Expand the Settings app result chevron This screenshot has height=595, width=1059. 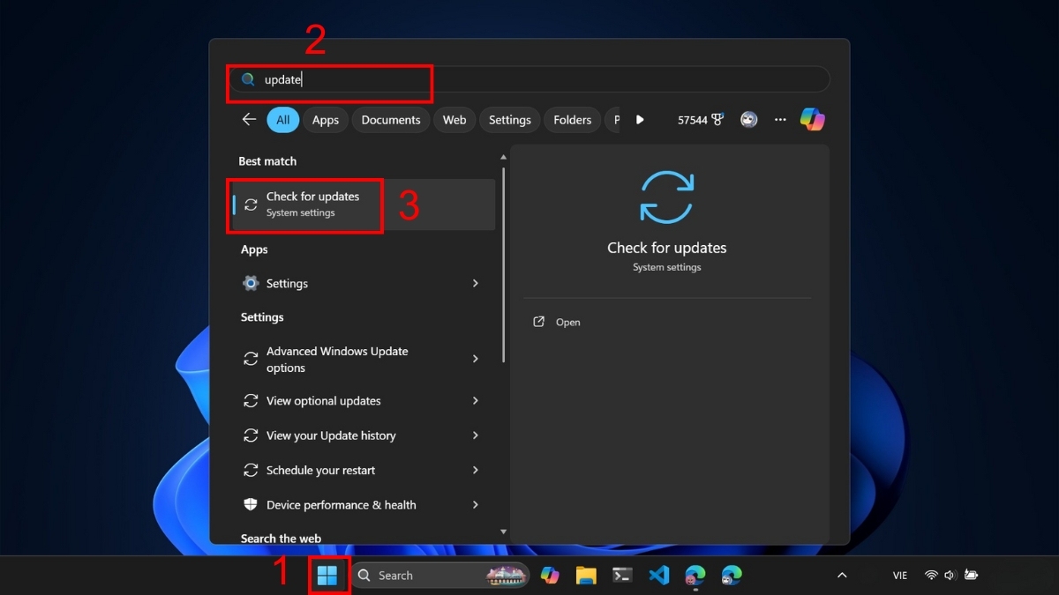coord(476,283)
